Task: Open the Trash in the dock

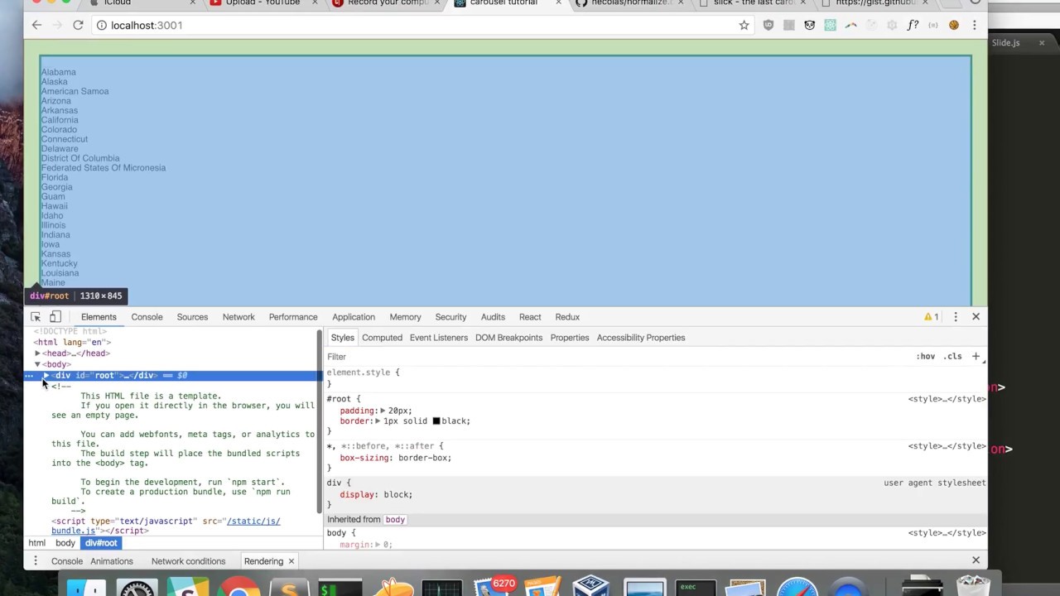Action: (x=972, y=586)
